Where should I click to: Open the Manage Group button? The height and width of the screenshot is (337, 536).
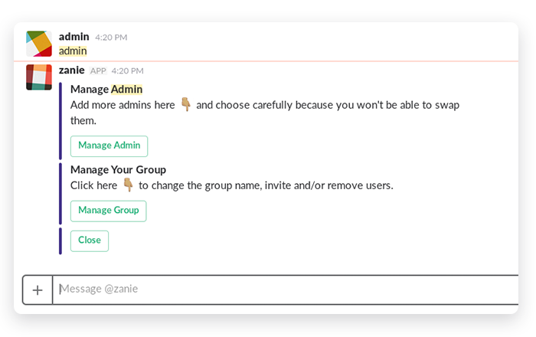[x=109, y=211]
